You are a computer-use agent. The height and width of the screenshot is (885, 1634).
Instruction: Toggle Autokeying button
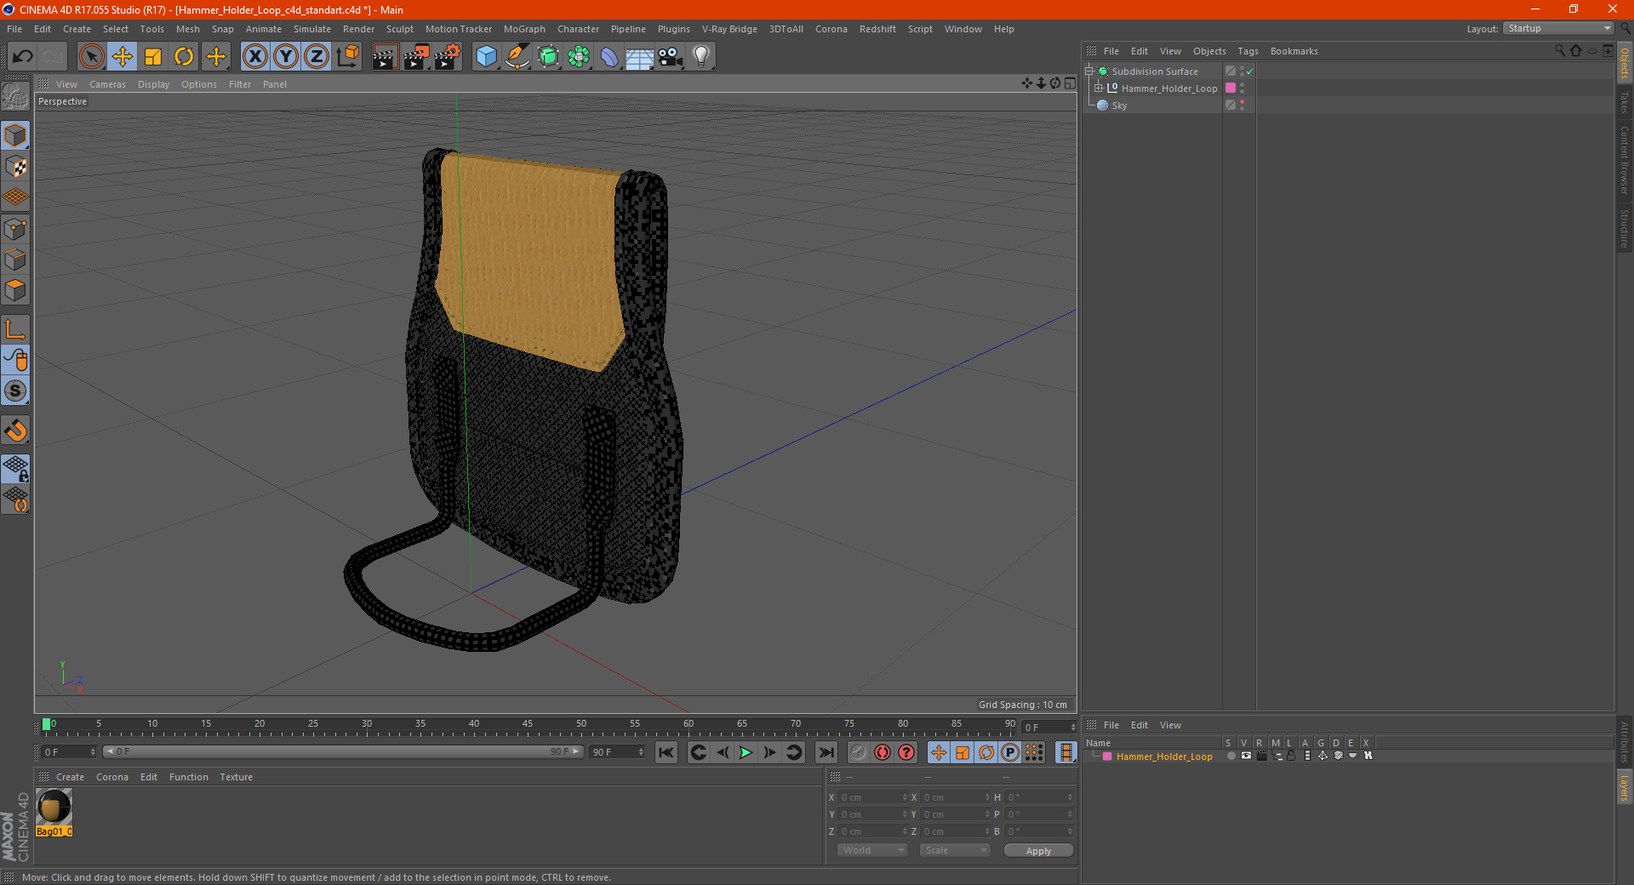(x=883, y=752)
